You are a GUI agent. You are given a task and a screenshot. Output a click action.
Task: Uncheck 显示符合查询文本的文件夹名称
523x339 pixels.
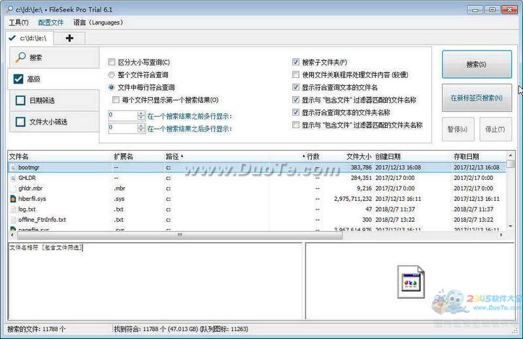(295, 112)
